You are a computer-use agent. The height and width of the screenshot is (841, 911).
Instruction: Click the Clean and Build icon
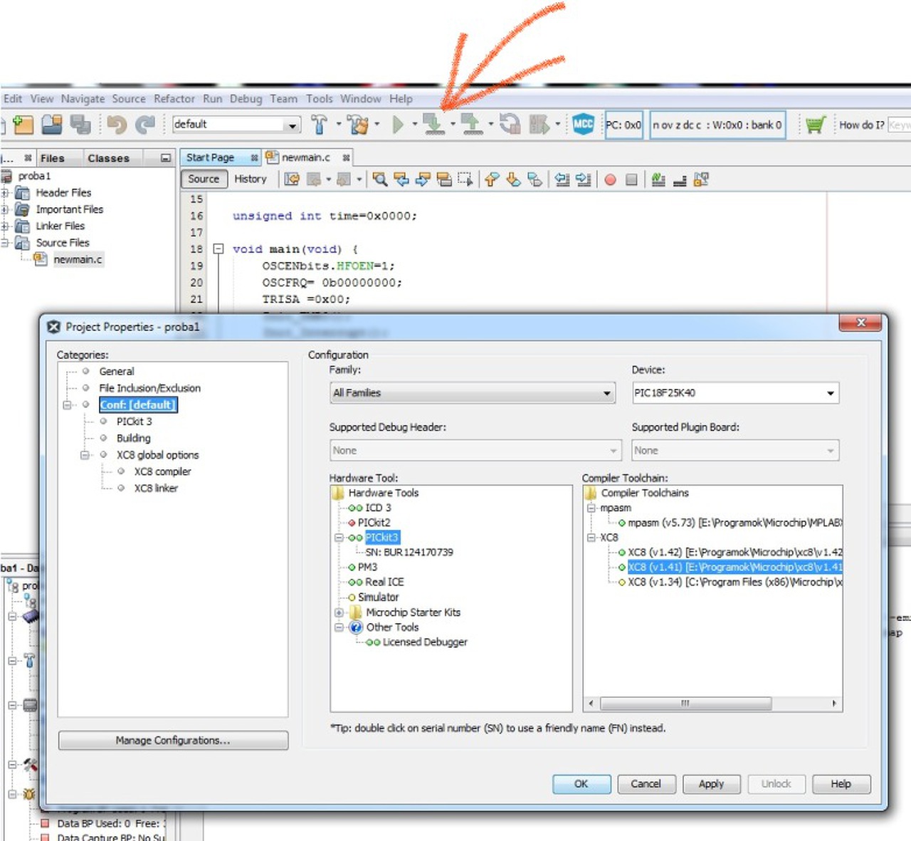(358, 125)
